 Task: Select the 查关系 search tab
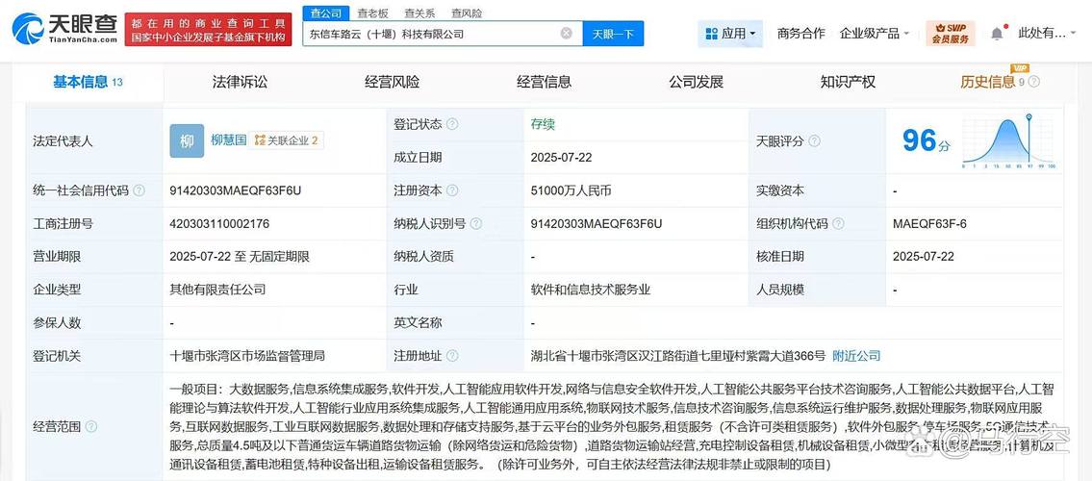[419, 13]
